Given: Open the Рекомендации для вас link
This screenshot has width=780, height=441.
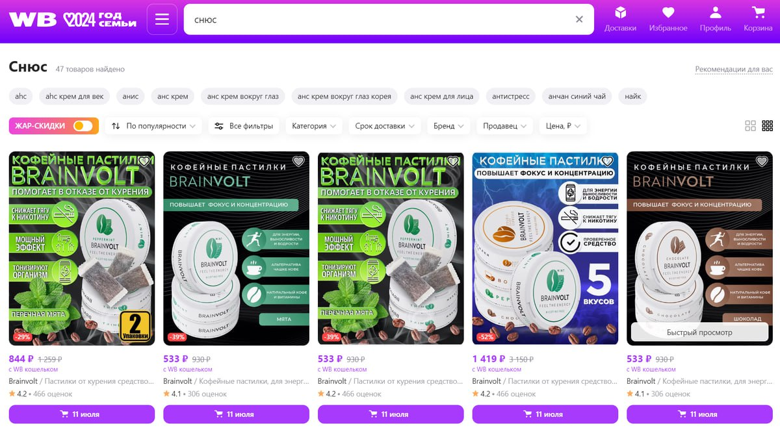Looking at the screenshot, I should [734, 69].
